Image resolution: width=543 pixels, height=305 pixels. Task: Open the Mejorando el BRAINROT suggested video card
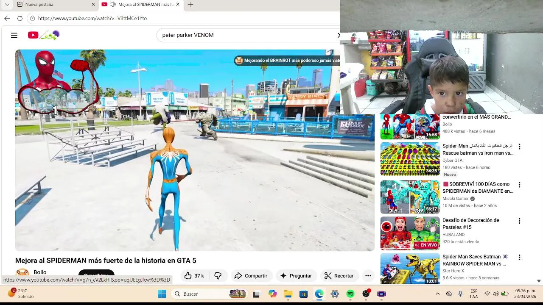287,61
